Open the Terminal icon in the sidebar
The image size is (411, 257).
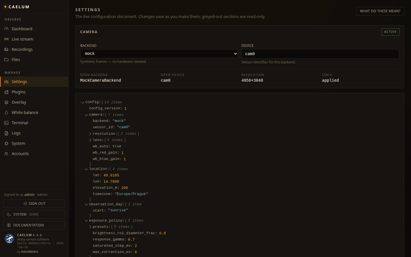(x=6, y=123)
